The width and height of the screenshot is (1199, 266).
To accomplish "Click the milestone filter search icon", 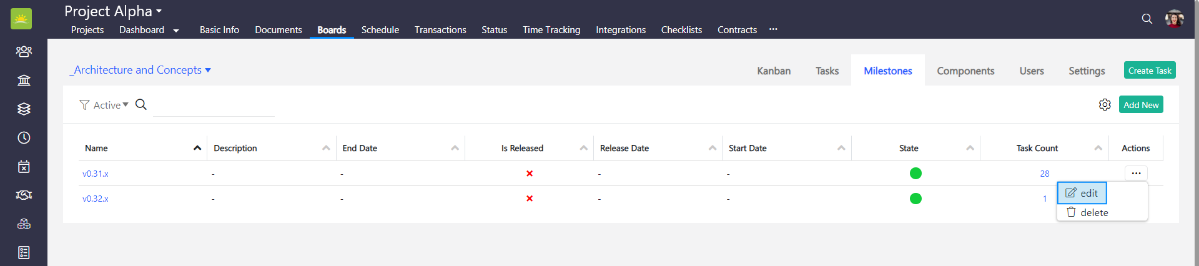I will pos(141,105).
